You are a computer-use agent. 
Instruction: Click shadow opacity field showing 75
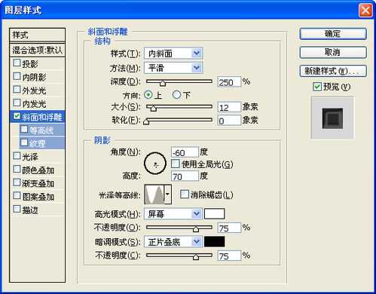pos(229,256)
